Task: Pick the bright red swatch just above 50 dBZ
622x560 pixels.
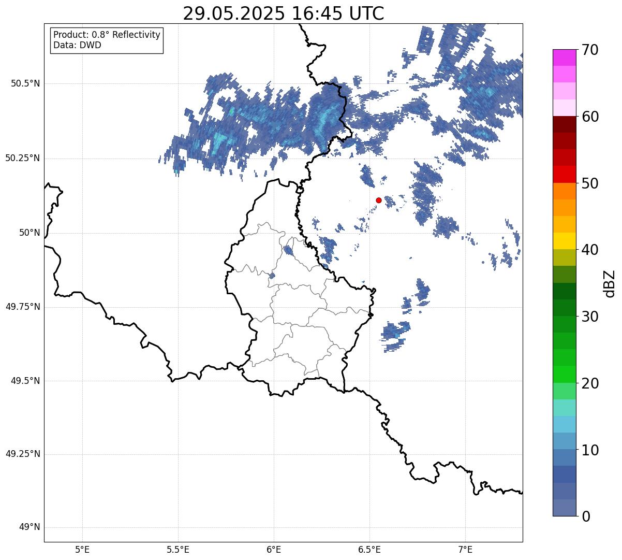Action: pyautogui.click(x=564, y=175)
